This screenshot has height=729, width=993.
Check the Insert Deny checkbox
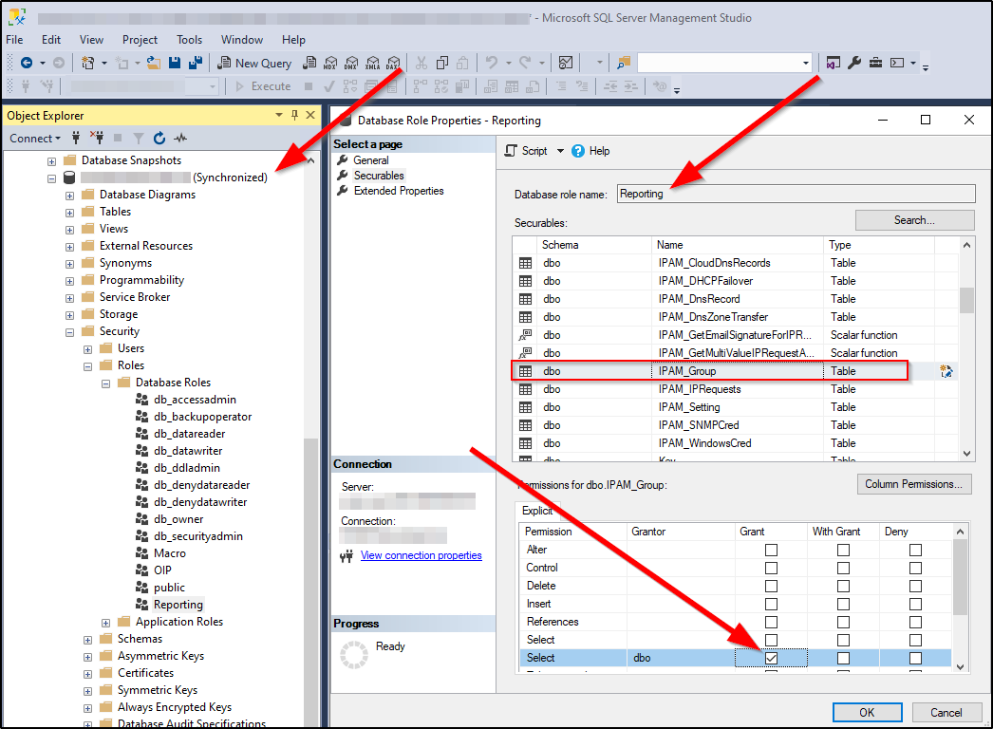(x=915, y=605)
